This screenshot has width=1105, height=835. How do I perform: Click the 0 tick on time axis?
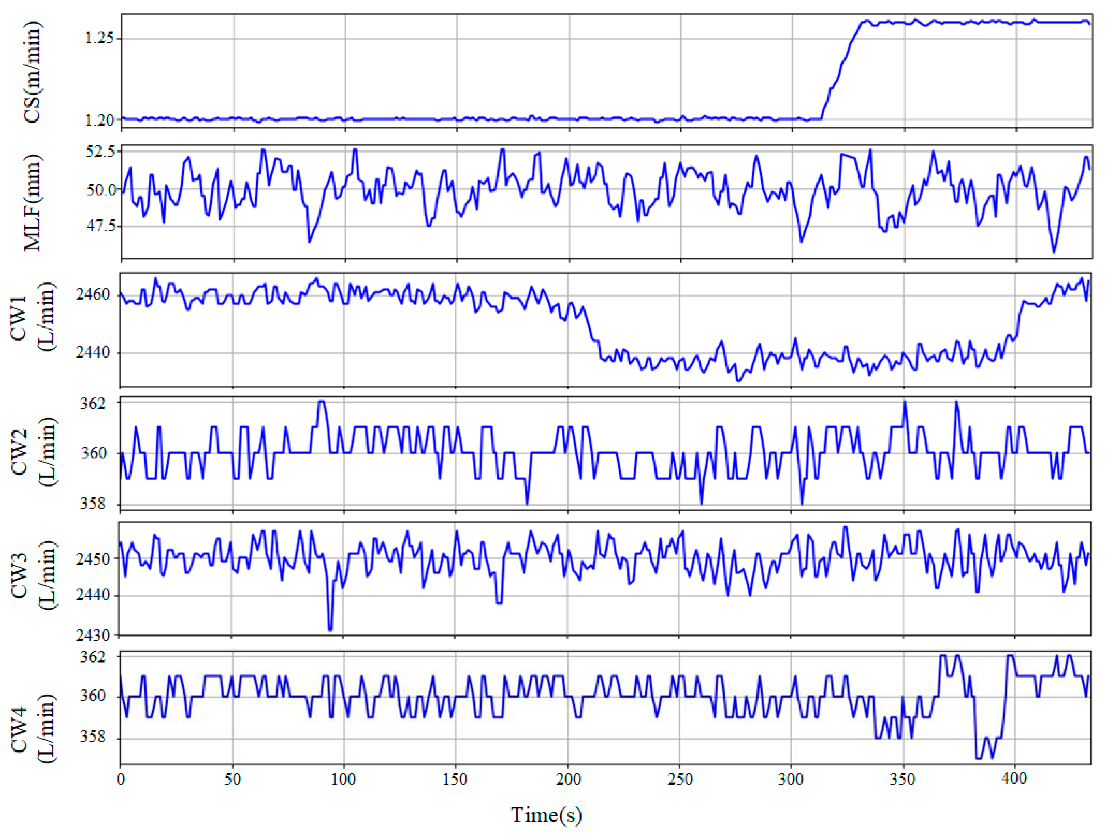(x=120, y=779)
